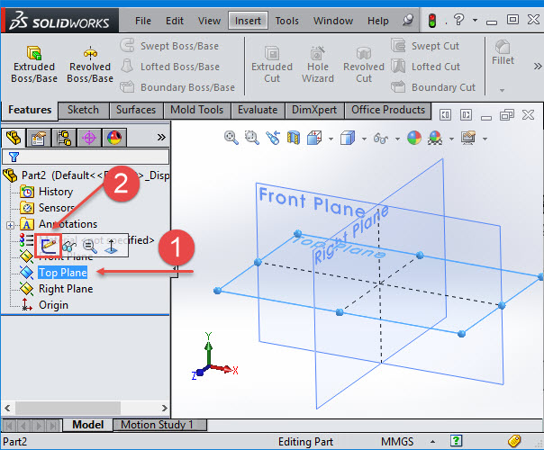Viewport: 544px width, 450px height.
Task: Switch to Evaluate tab
Action: coord(258,110)
